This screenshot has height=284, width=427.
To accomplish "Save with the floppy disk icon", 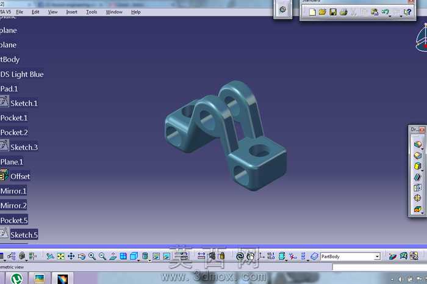I will 333,12.
